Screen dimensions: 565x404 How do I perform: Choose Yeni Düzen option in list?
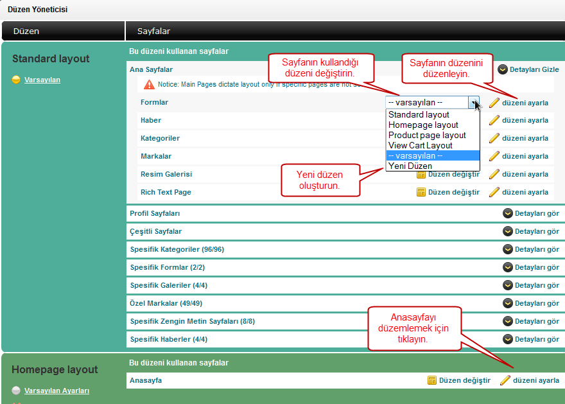[410, 166]
